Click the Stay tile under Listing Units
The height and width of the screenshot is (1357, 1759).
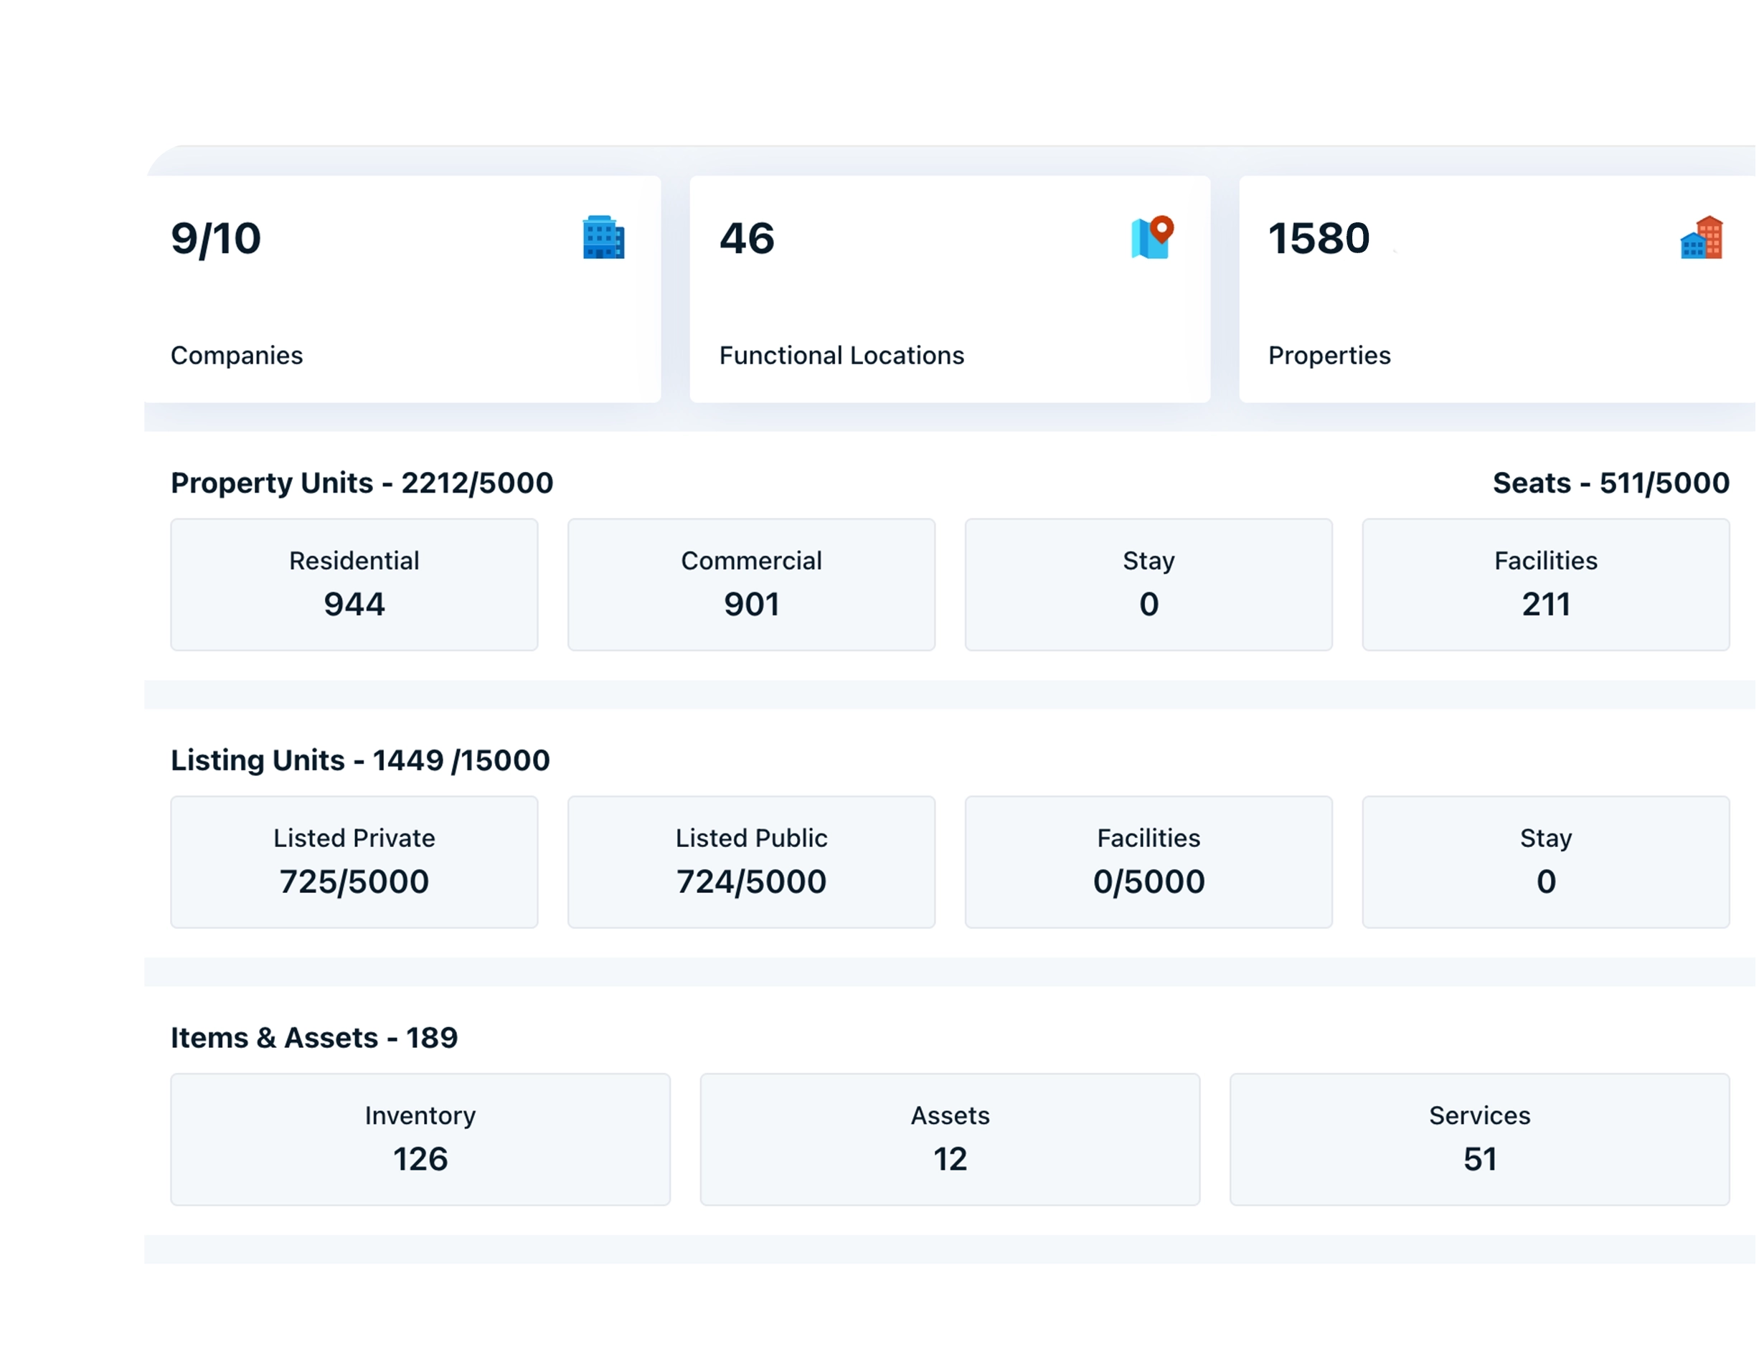1545,861
